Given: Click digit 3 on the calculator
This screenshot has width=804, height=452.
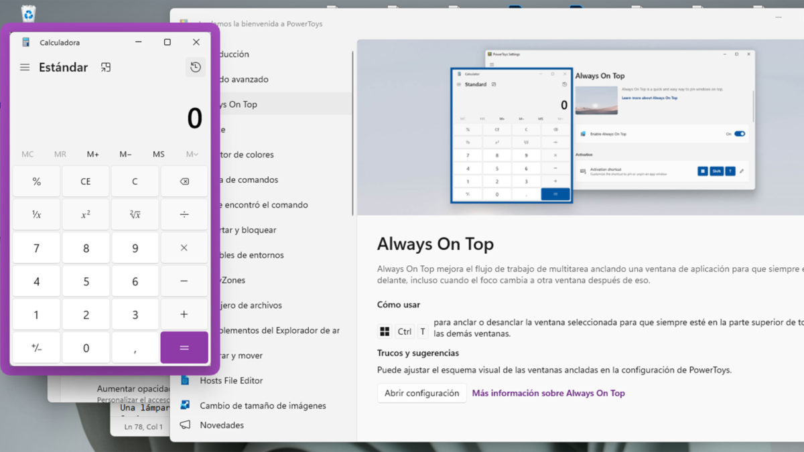Looking at the screenshot, I should point(135,314).
